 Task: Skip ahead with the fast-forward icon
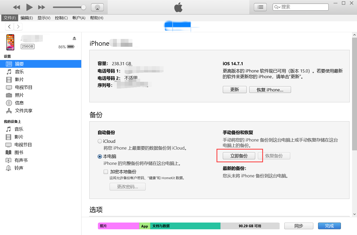(42, 7)
